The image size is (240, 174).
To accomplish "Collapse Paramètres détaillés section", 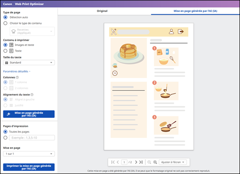I will coord(17,71).
